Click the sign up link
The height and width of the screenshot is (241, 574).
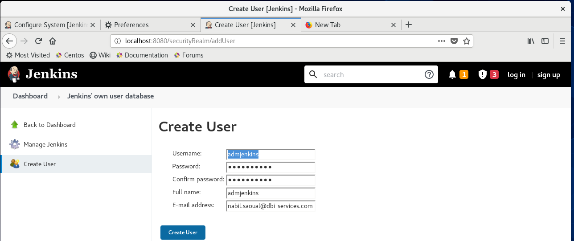549,75
